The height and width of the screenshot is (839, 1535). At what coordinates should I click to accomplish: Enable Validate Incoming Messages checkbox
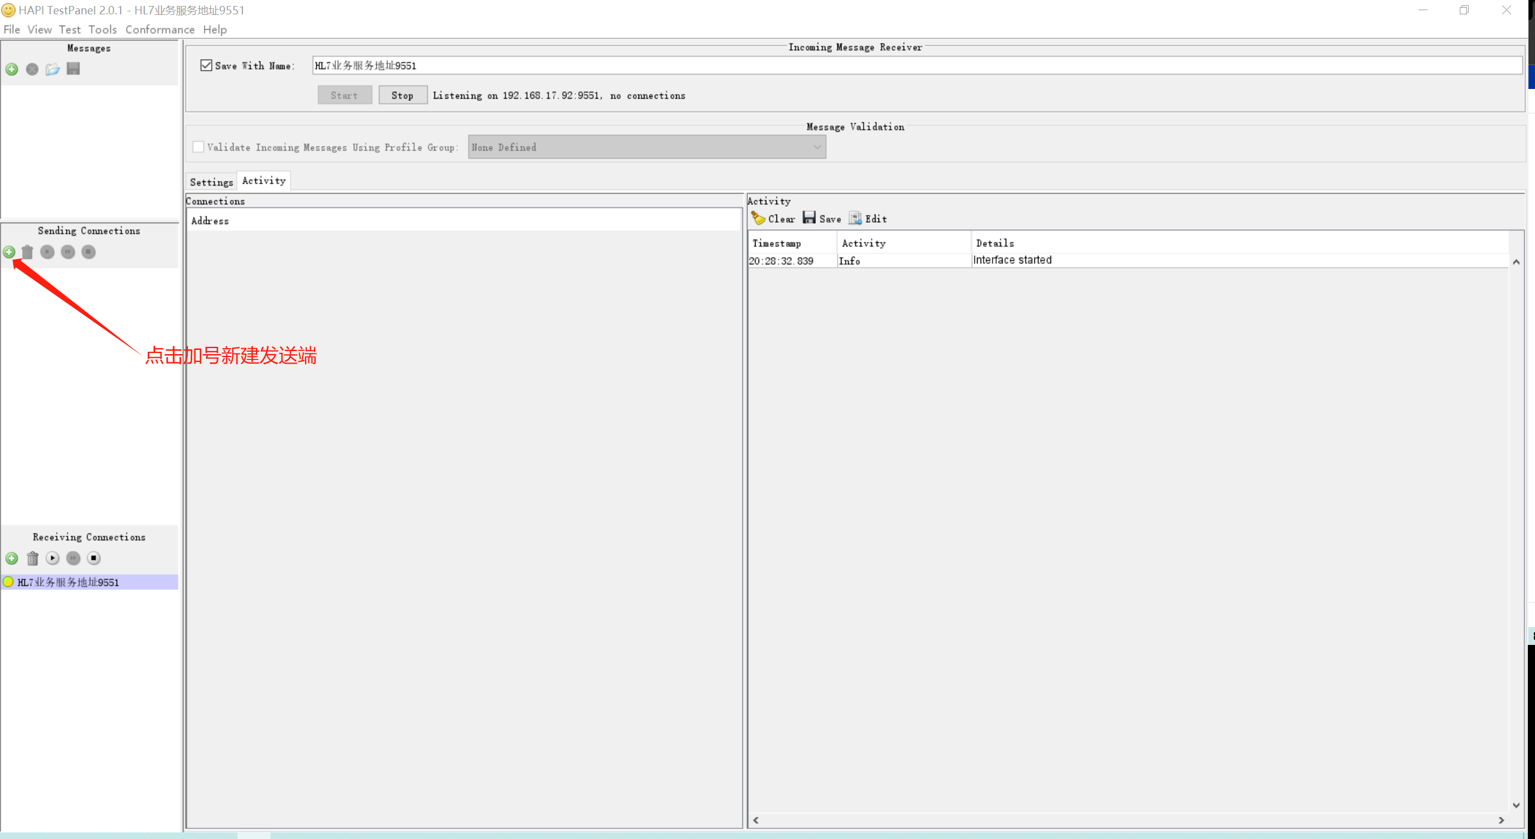(199, 147)
